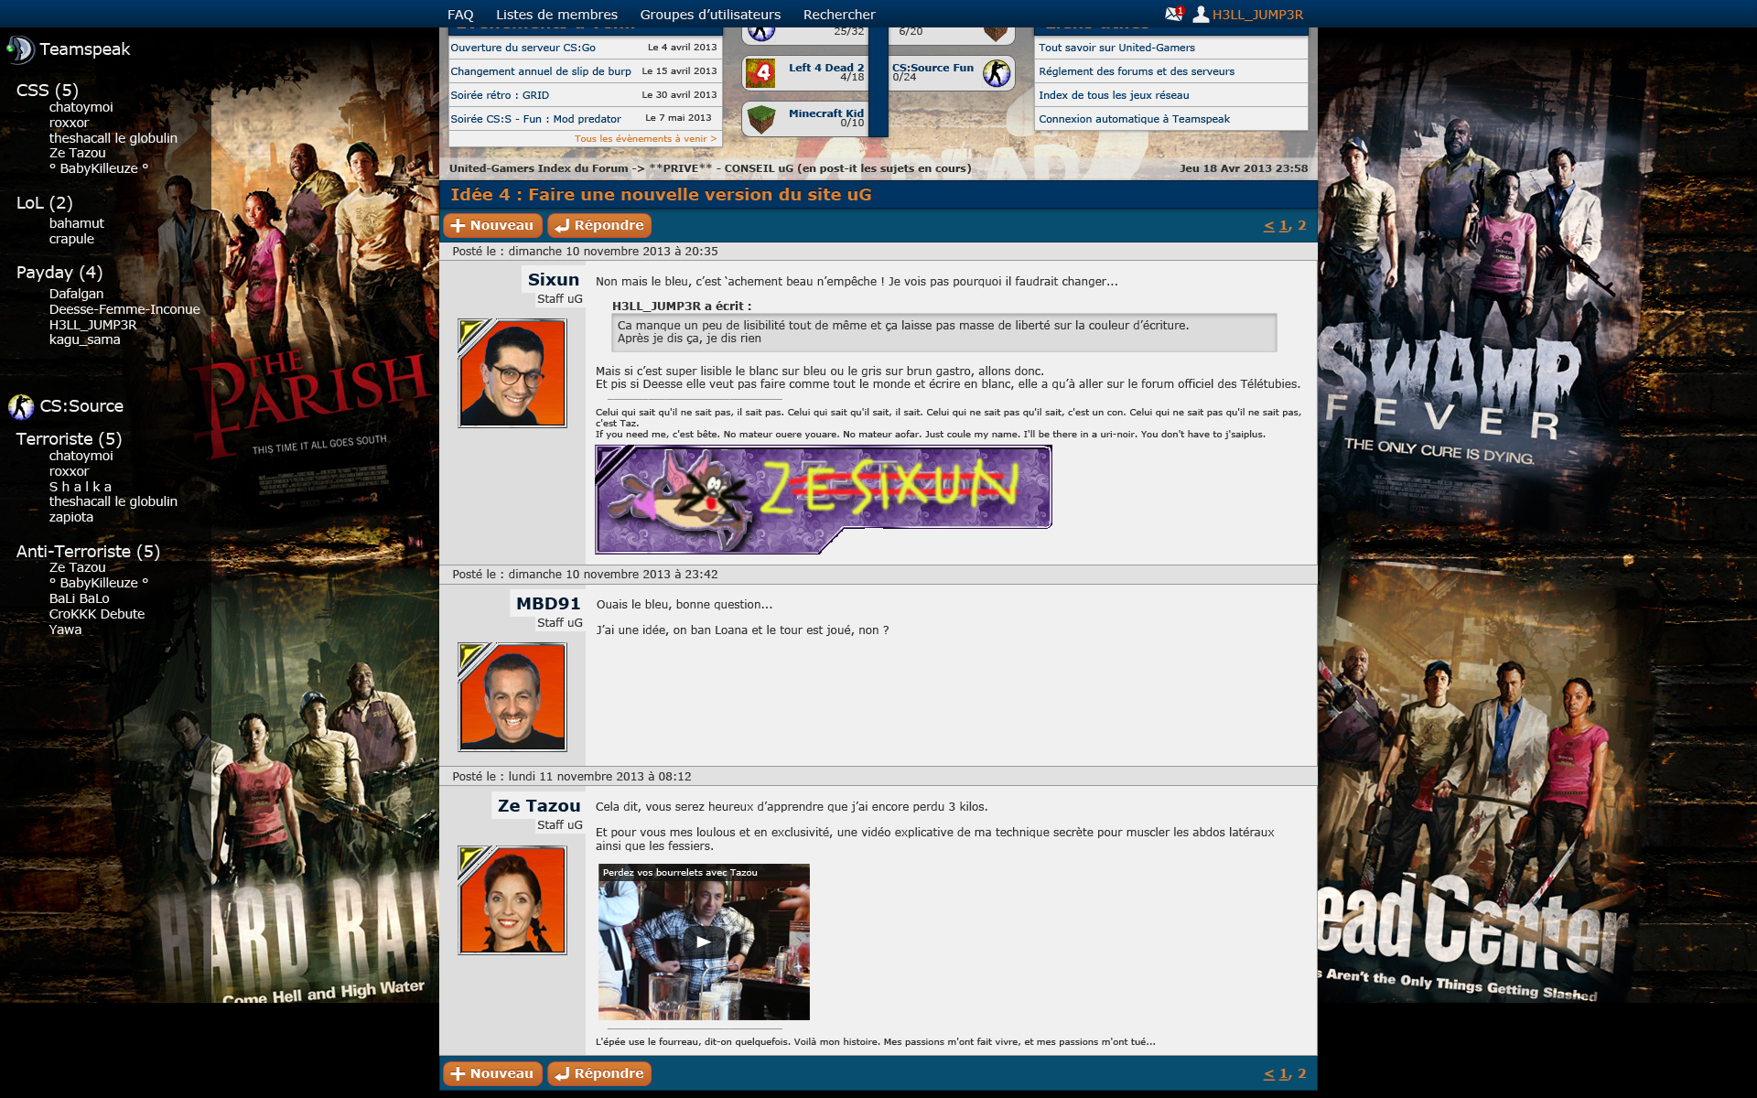1757x1098 pixels.
Task: Click Yawa in Anti-Terroriste list
Action: (66, 630)
